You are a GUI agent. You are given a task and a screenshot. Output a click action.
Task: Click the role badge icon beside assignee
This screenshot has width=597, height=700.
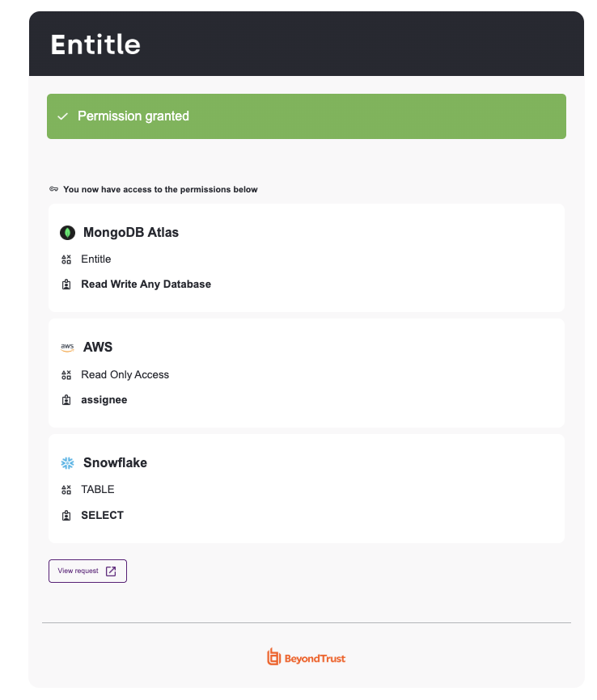pos(66,400)
